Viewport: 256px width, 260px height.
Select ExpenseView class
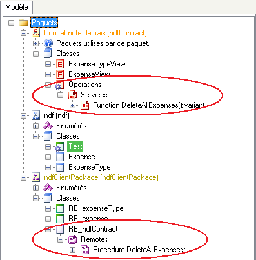coord(89,74)
